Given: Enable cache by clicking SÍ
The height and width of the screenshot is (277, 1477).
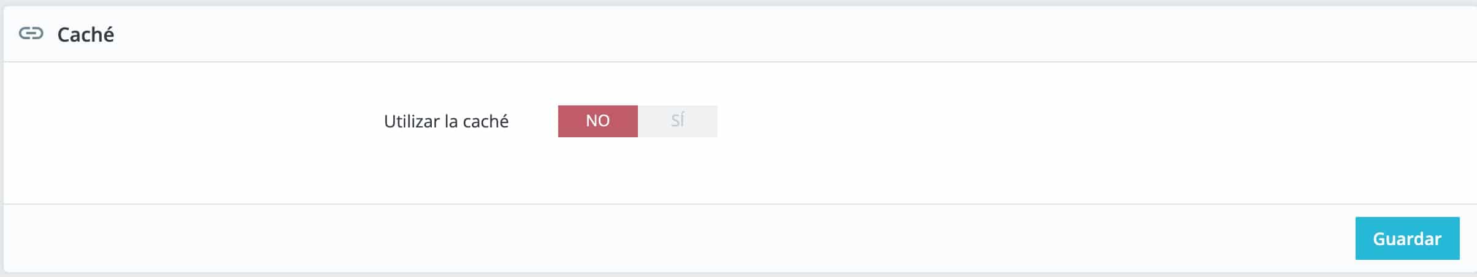Looking at the screenshot, I should (677, 121).
